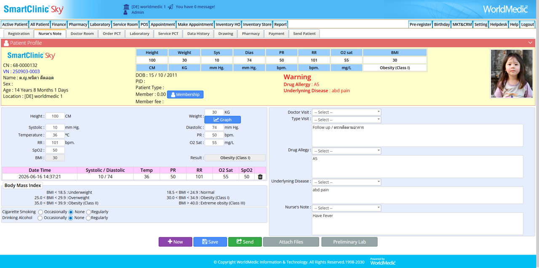Click the Diastolic input field
539x268 pixels.
[214, 127]
